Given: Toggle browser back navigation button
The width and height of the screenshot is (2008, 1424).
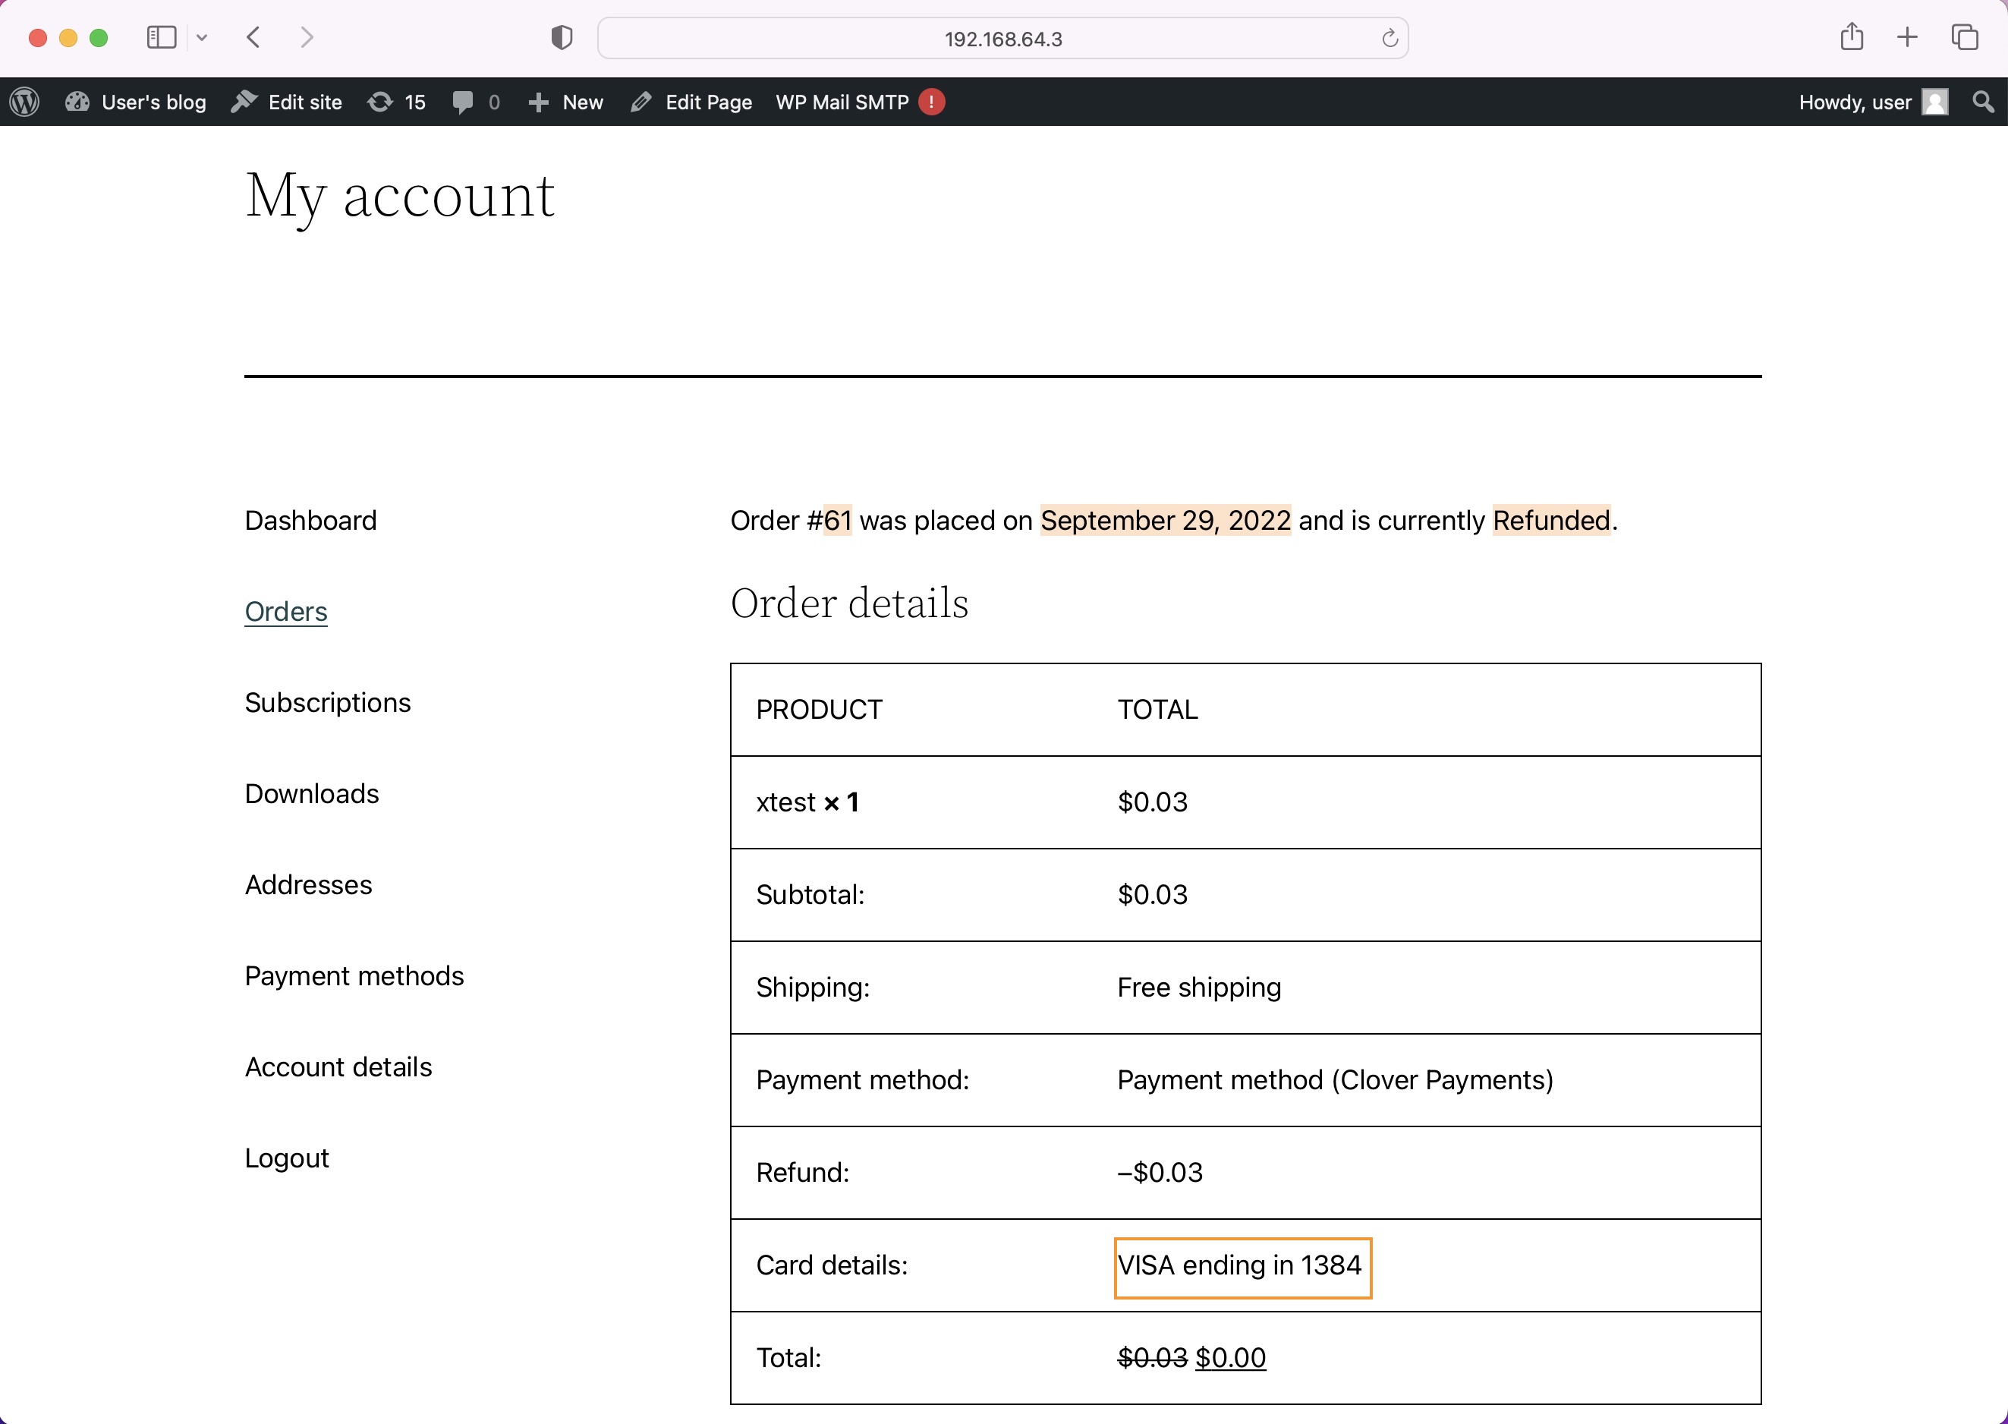Looking at the screenshot, I should 254,37.
